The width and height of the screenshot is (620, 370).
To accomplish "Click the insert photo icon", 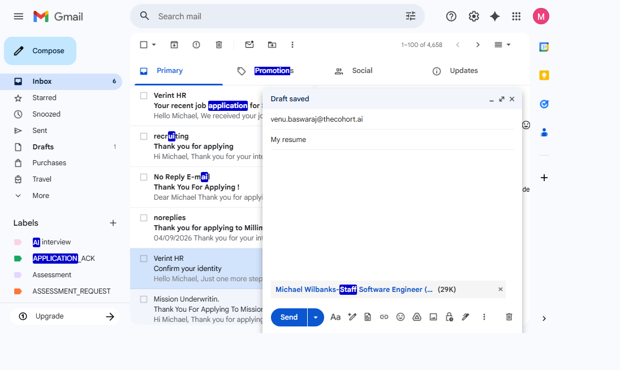I will (433, 317).
